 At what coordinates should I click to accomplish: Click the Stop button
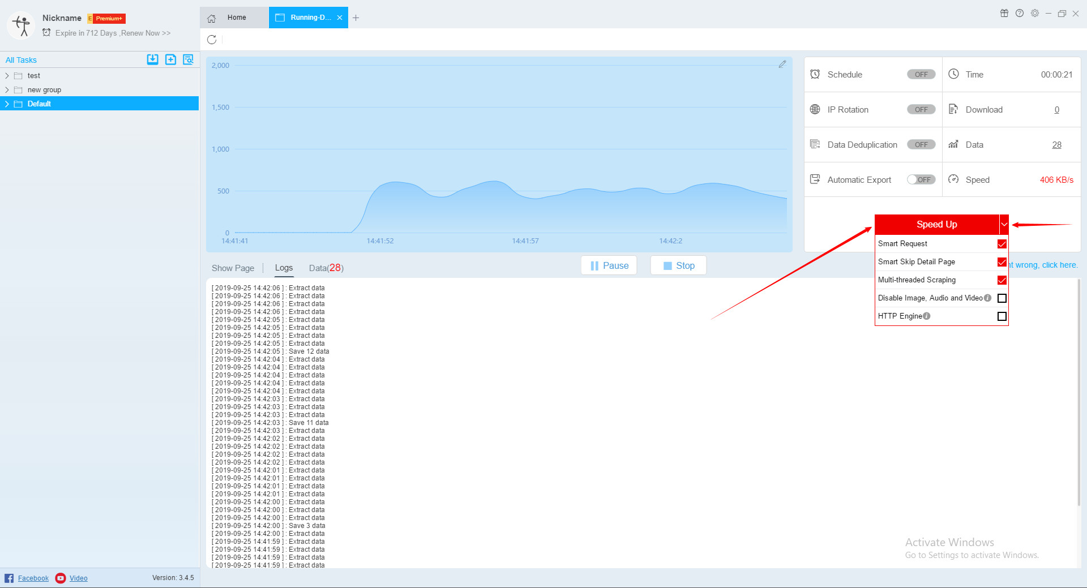678,265
